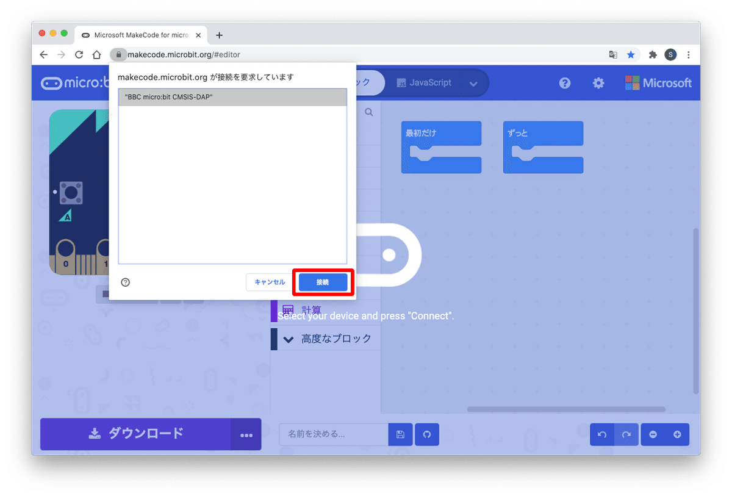
Task: Cancel pairing with the キャンセル button
Action: point(269,282)
